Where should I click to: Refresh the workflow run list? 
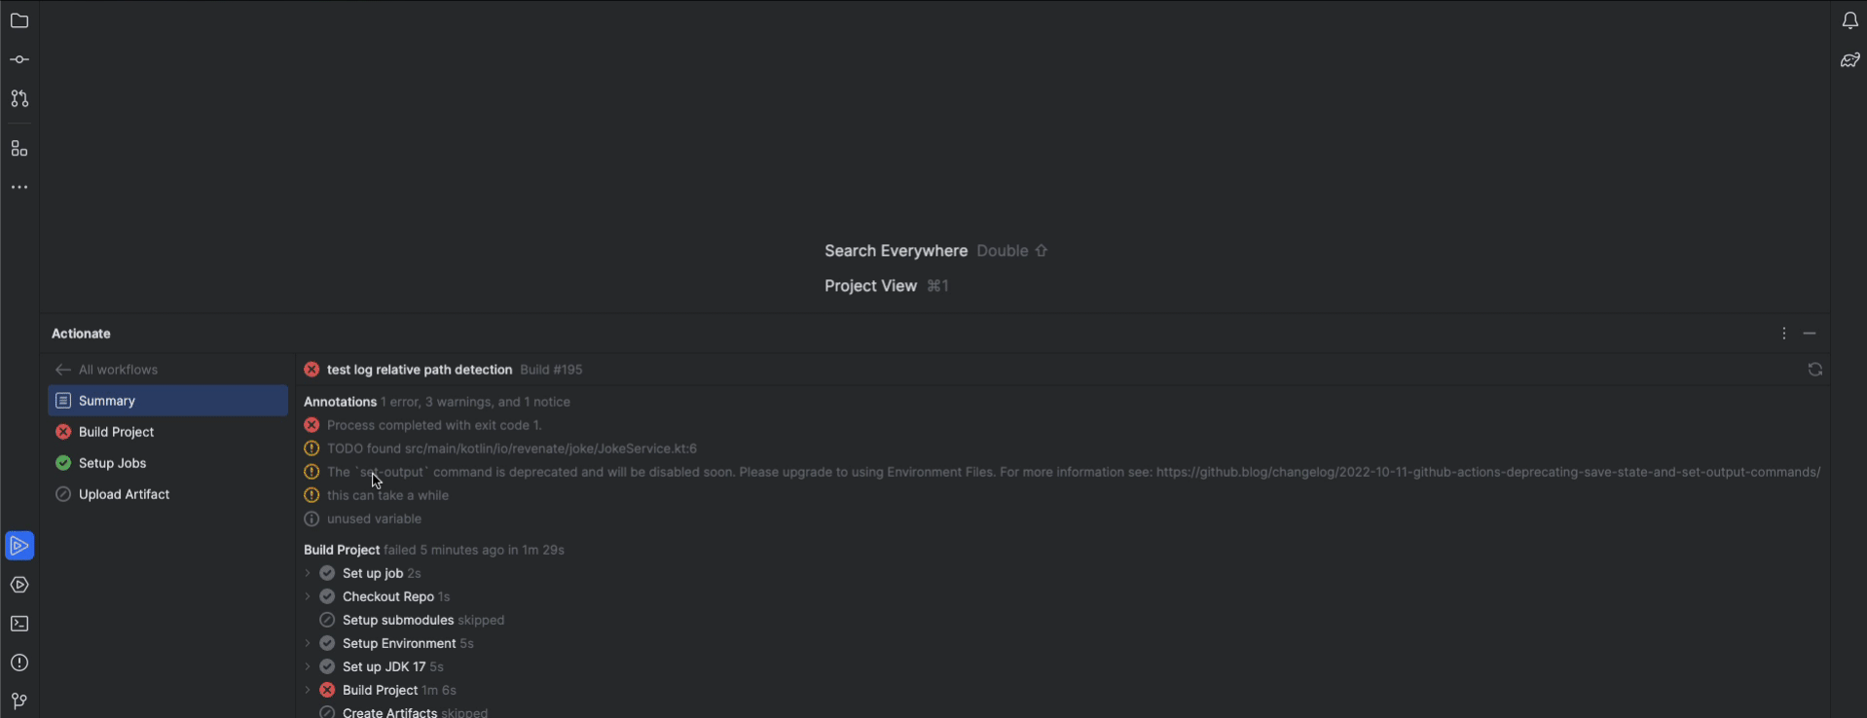coord(1814,369)
